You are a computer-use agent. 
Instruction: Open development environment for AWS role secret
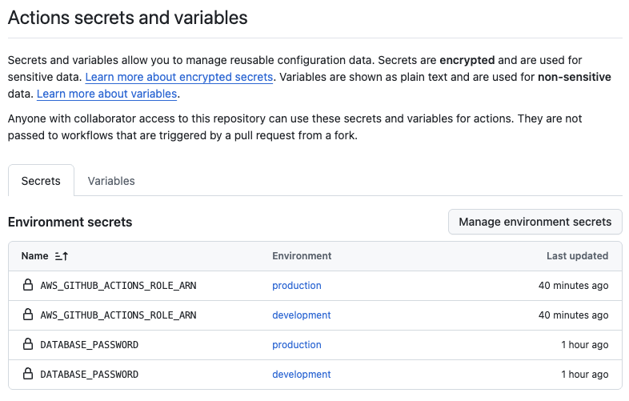click(301, 315)
